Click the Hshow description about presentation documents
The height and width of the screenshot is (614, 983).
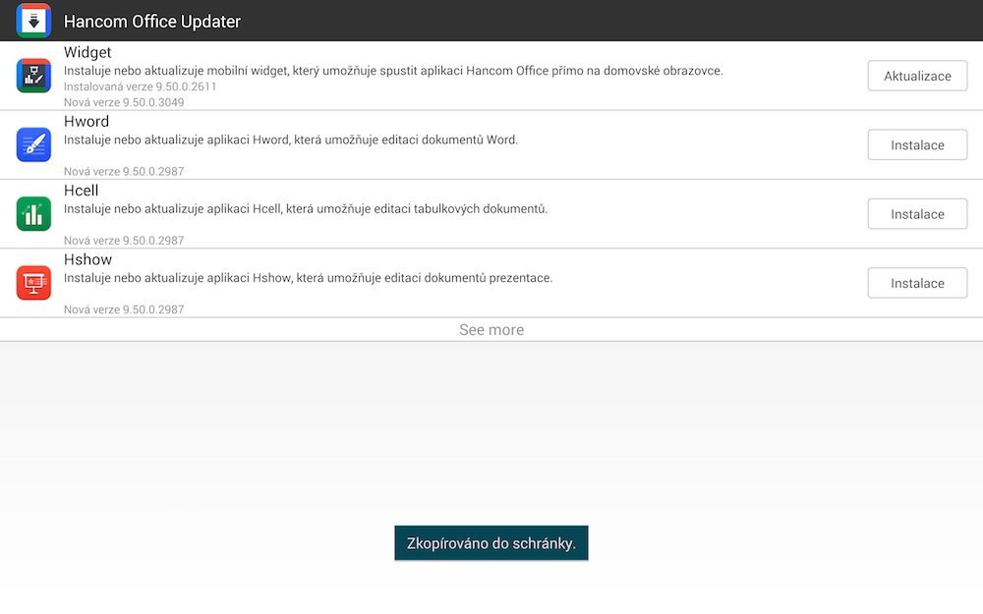[x=308, y=278]
